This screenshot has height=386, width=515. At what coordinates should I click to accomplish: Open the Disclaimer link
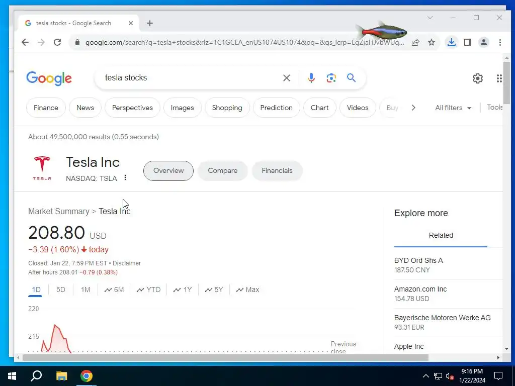pos(127,263)
